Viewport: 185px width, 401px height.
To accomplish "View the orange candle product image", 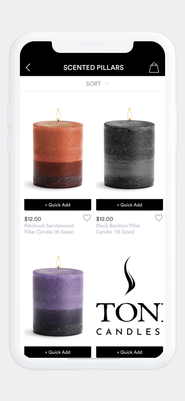I will pyautogui.click(x=58, y=148).
